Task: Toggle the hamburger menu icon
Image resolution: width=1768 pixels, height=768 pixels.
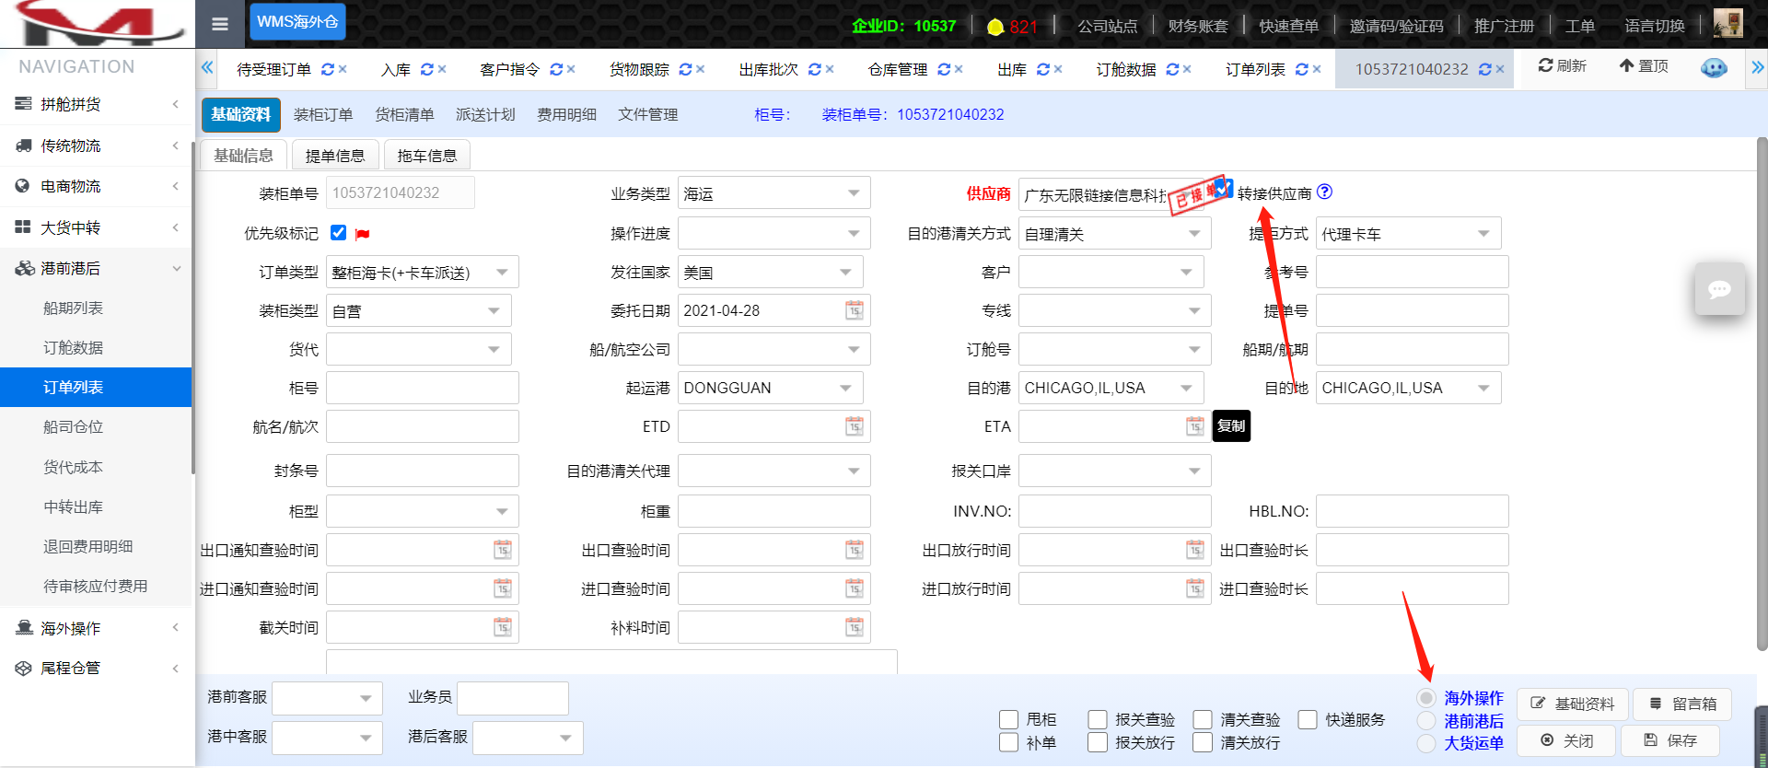Action: point(220,25)
